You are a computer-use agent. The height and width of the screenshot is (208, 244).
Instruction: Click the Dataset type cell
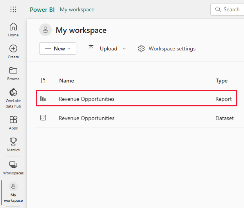pyautogui.click(x=224, y=118)
